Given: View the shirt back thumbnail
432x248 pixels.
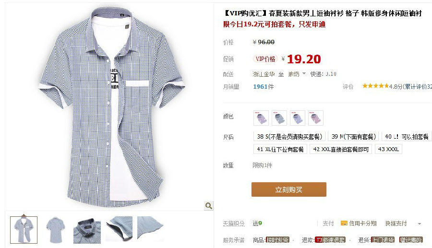Looking at the screenshot, I should point(55,230).
